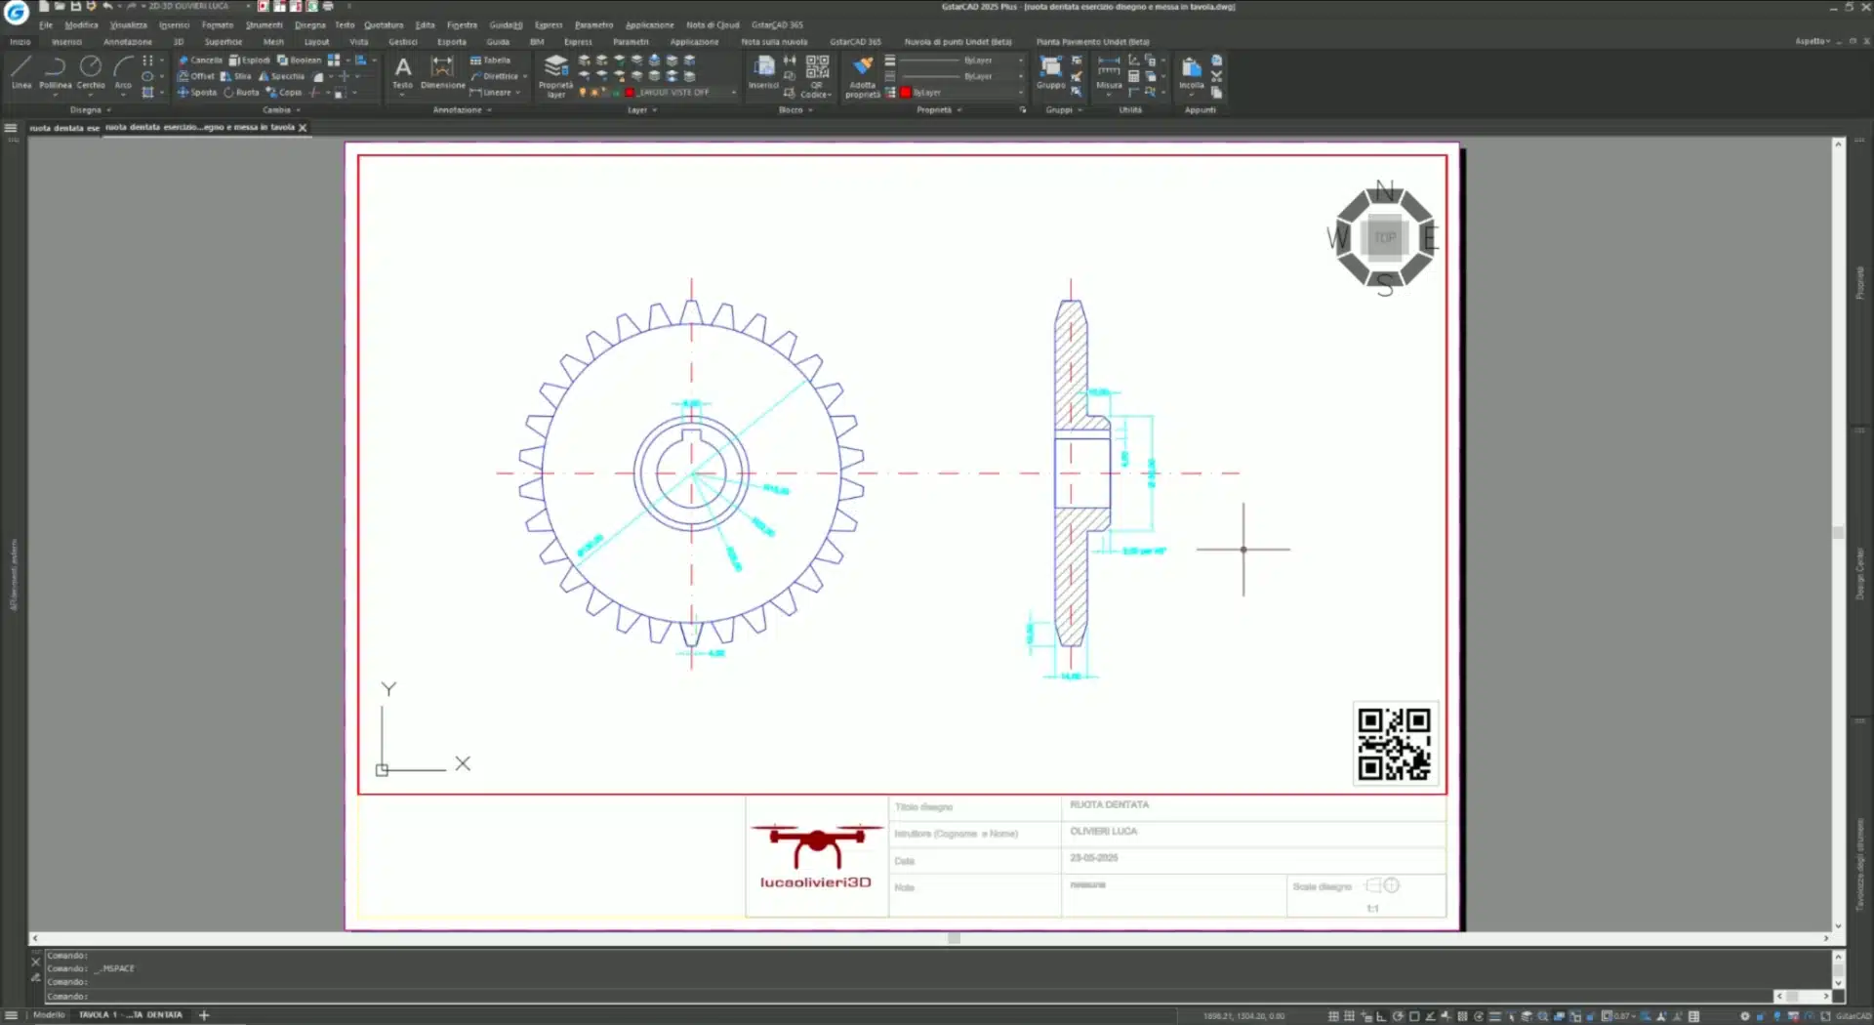Switch to the Layout ribbon tab
Screen dimensions: 1874x1025
click(316, 42)
